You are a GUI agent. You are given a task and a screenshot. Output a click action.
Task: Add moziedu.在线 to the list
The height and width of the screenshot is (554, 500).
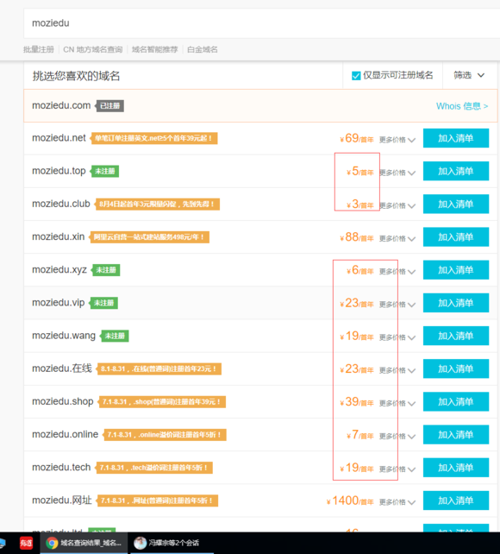[x=456, y=368]
